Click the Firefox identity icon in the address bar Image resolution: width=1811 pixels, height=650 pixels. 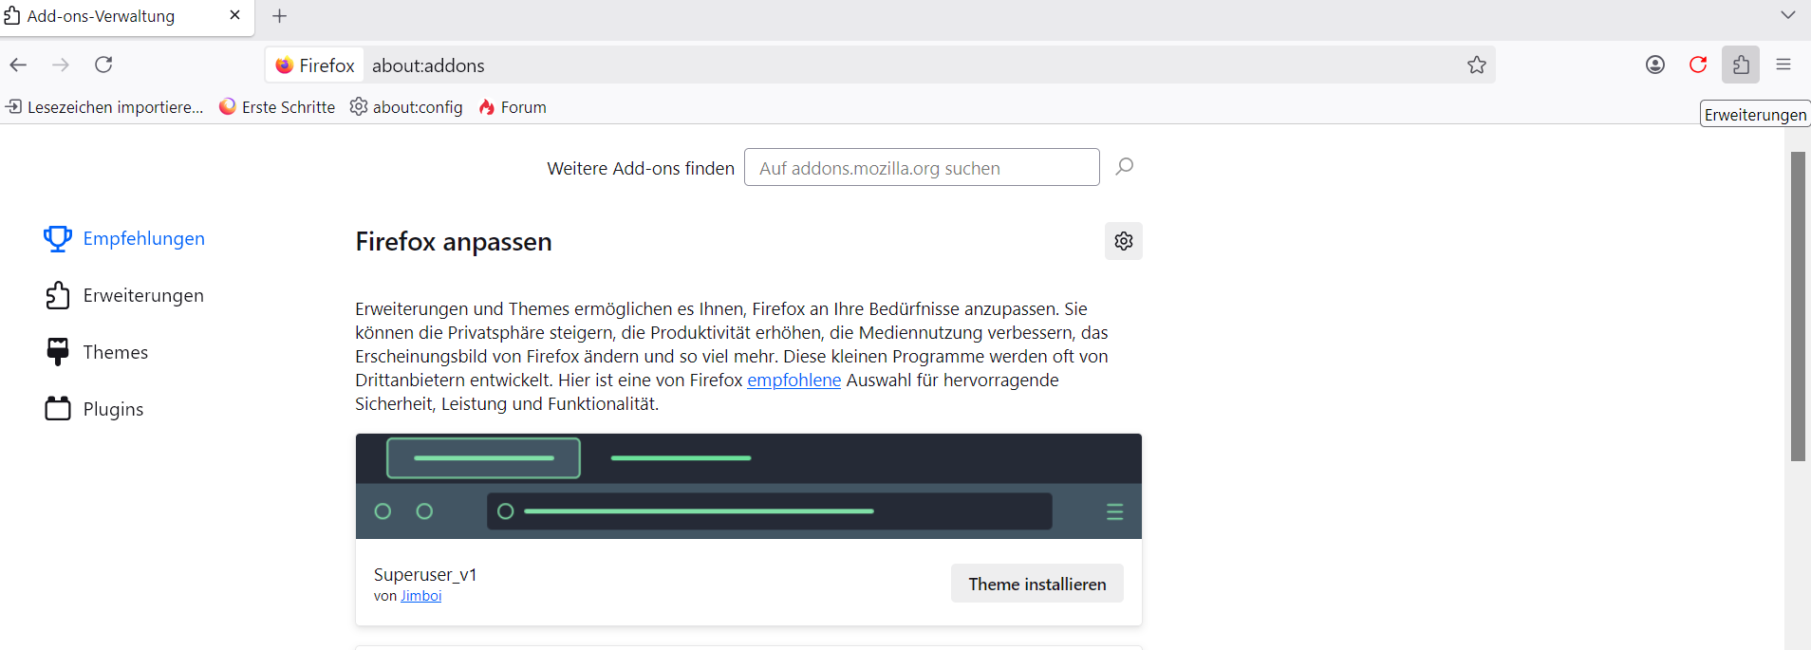(315, 65)
